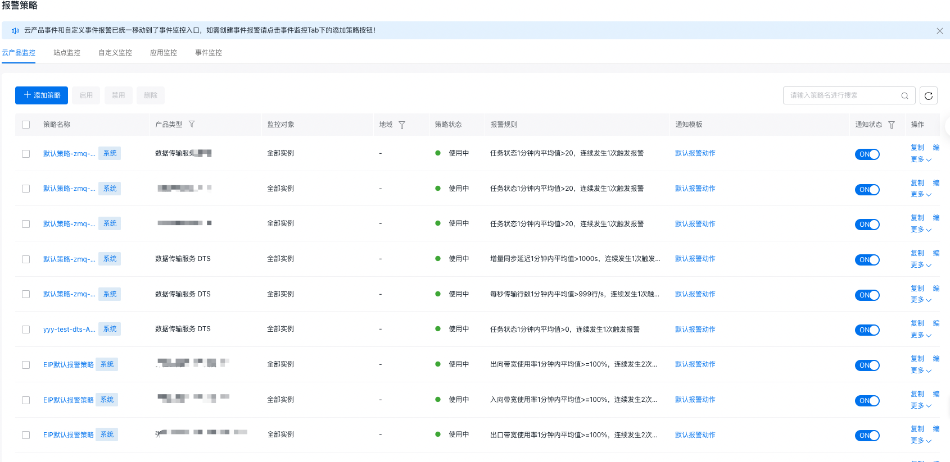The image size is (950, 462).
Task: Open the policy name link in the 增量同步延迟 row
Action: pyautogui.click(x=69, y=259)
